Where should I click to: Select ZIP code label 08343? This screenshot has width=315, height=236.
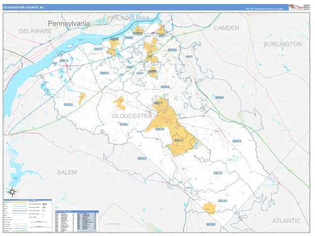click(142, 158)
